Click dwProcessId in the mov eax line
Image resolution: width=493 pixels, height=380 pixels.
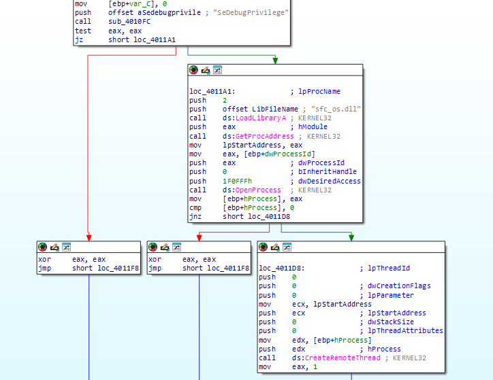(x=288, y=154)
